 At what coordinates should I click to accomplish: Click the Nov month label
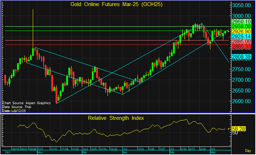(x=40, y=152)
